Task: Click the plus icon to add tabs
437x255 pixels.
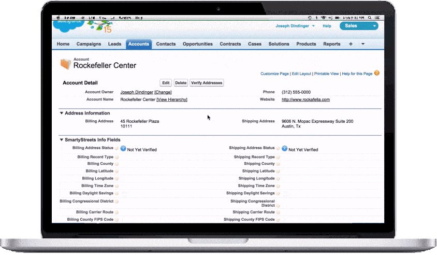Action: [x=351, y=44]
